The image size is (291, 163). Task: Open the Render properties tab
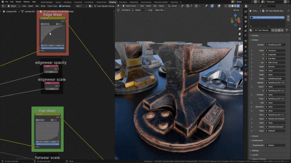pyautogui.click(x=246, y=17)
